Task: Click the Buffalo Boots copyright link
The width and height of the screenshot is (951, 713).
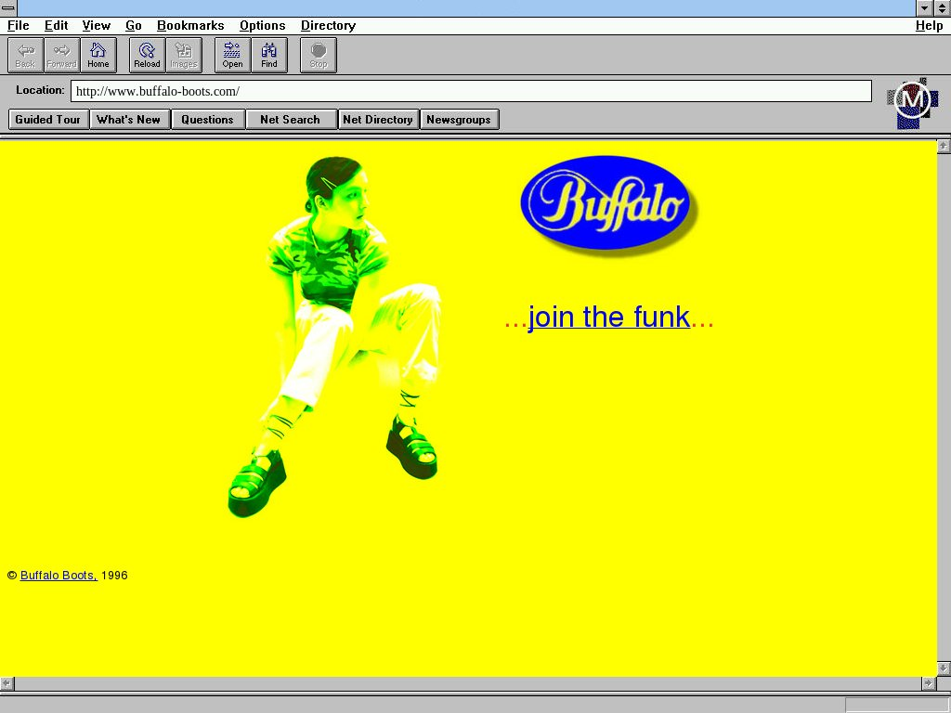Action: (59, 576)
